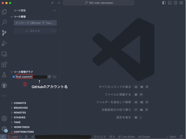The height and width of the screenshot is (139, 186).
Task: Open the GitHub view icon
Action: click(x=4, y=86)
